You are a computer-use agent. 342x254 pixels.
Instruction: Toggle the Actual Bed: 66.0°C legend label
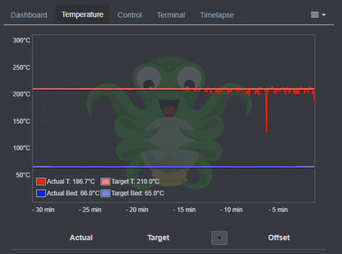(x=73, y=194)
